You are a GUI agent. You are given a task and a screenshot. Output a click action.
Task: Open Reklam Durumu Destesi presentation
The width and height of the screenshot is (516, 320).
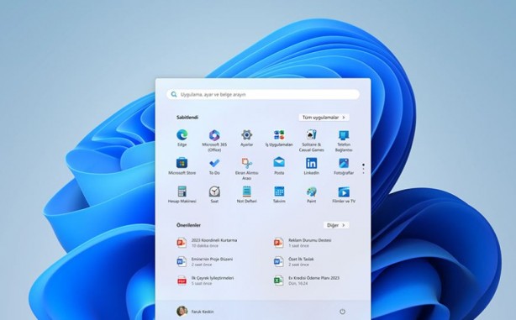pyautogui.click(x=303, y=243)
